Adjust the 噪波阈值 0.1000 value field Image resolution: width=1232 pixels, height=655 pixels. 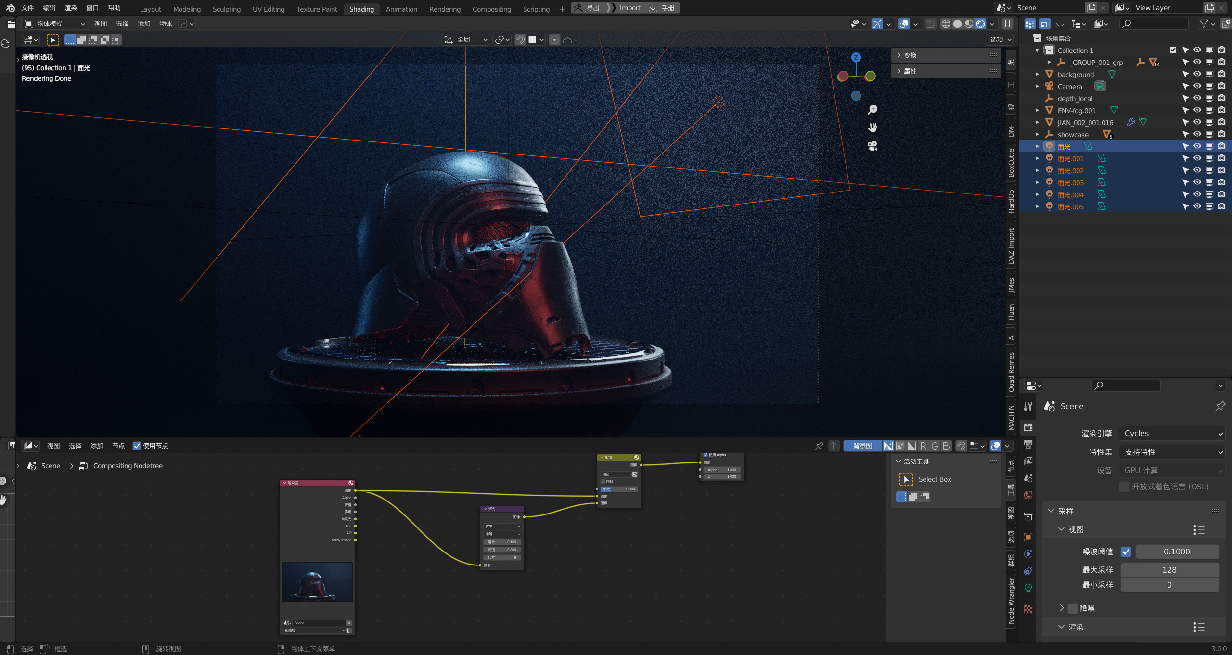(x=1177, y=552)
